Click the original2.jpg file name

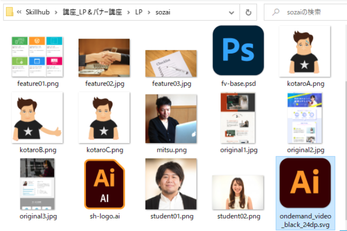click(305, 150)
